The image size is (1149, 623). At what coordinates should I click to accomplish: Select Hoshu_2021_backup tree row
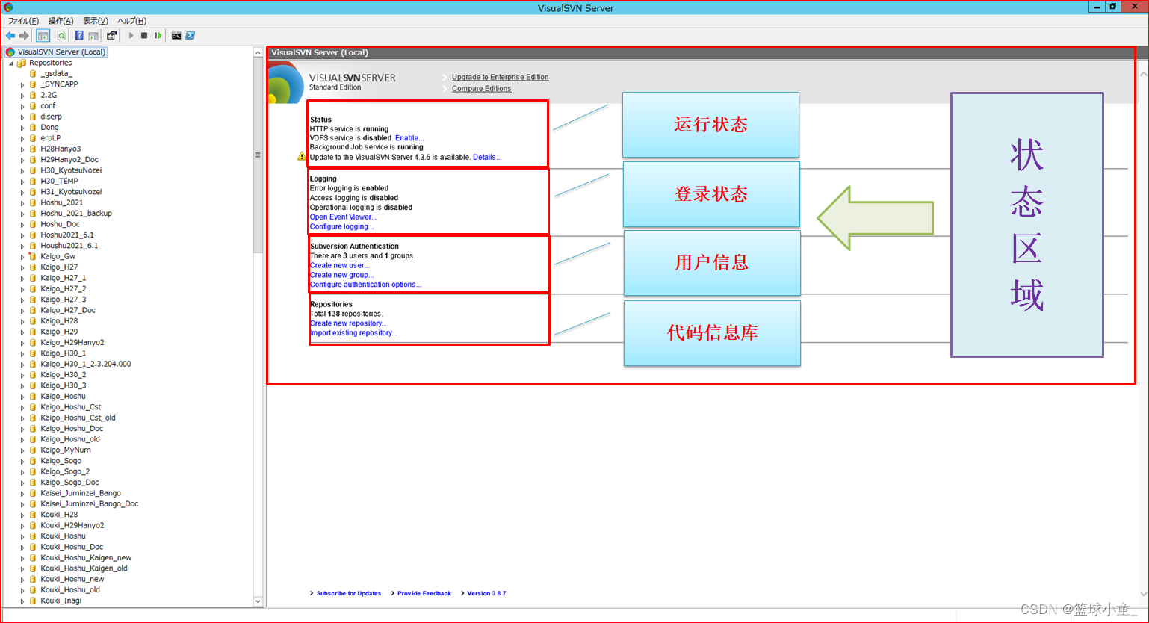[x=76, y=214]
